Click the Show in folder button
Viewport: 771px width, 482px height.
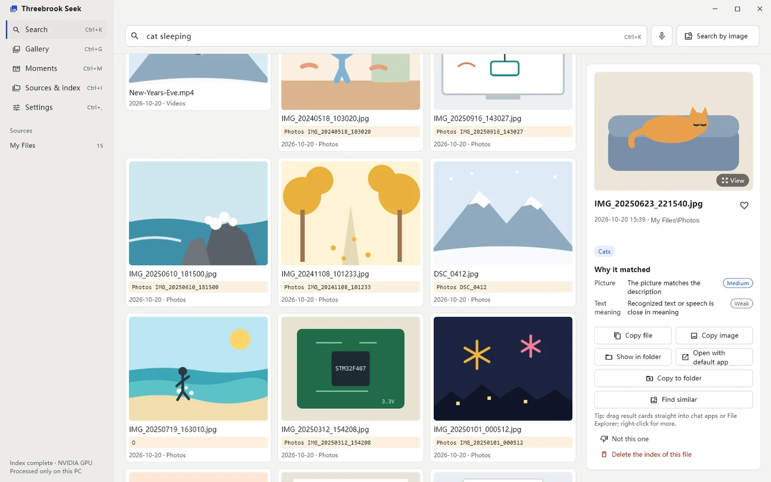click(x=633, y=357)
